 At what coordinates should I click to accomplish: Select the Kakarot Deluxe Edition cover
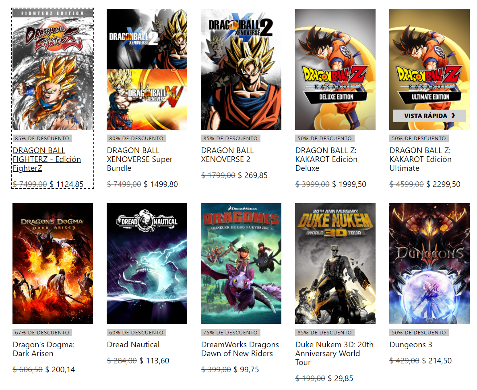[335, 69]
